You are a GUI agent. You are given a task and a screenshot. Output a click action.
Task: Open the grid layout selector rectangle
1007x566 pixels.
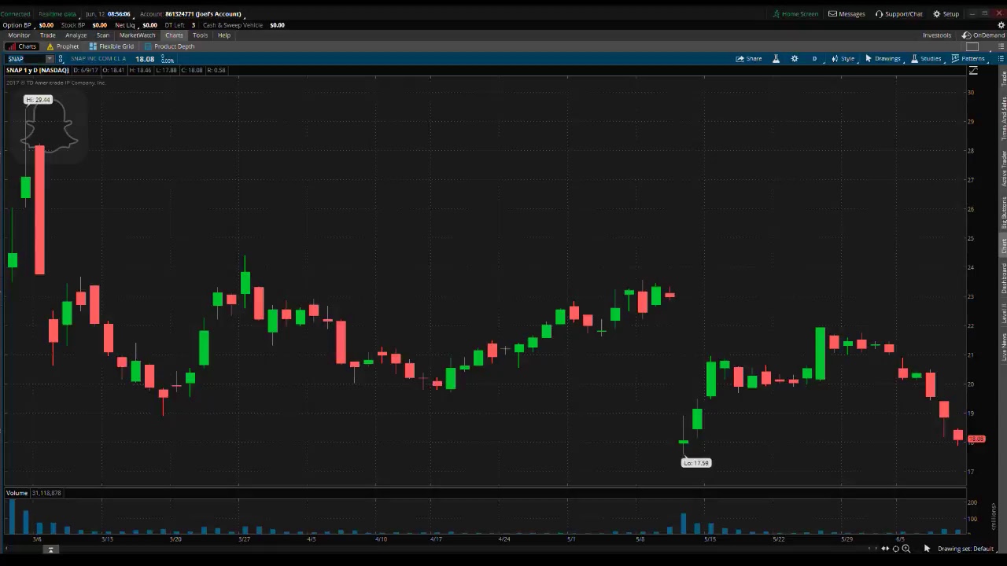click(972, 46)
